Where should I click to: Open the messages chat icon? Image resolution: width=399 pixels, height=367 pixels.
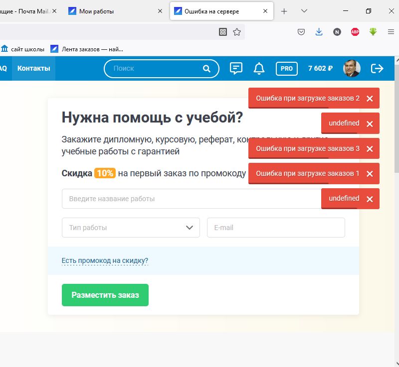point(236,69)
